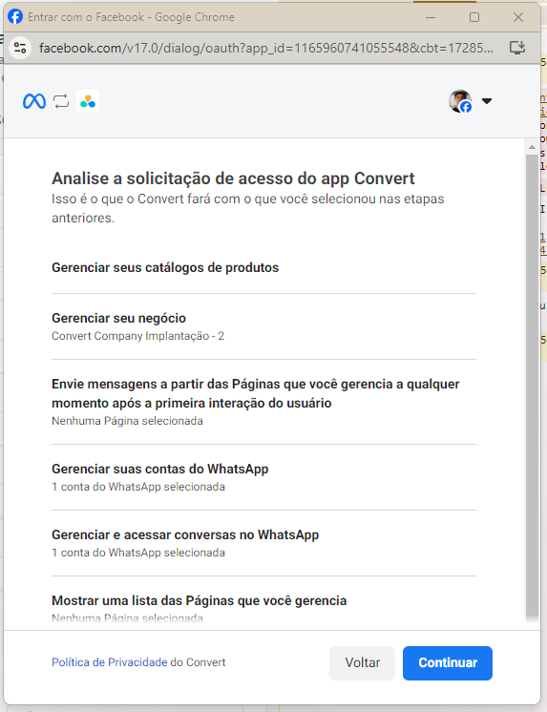Click the Meta infinity logo
Viewport: 547px width, 712px height.
point(34,101)
